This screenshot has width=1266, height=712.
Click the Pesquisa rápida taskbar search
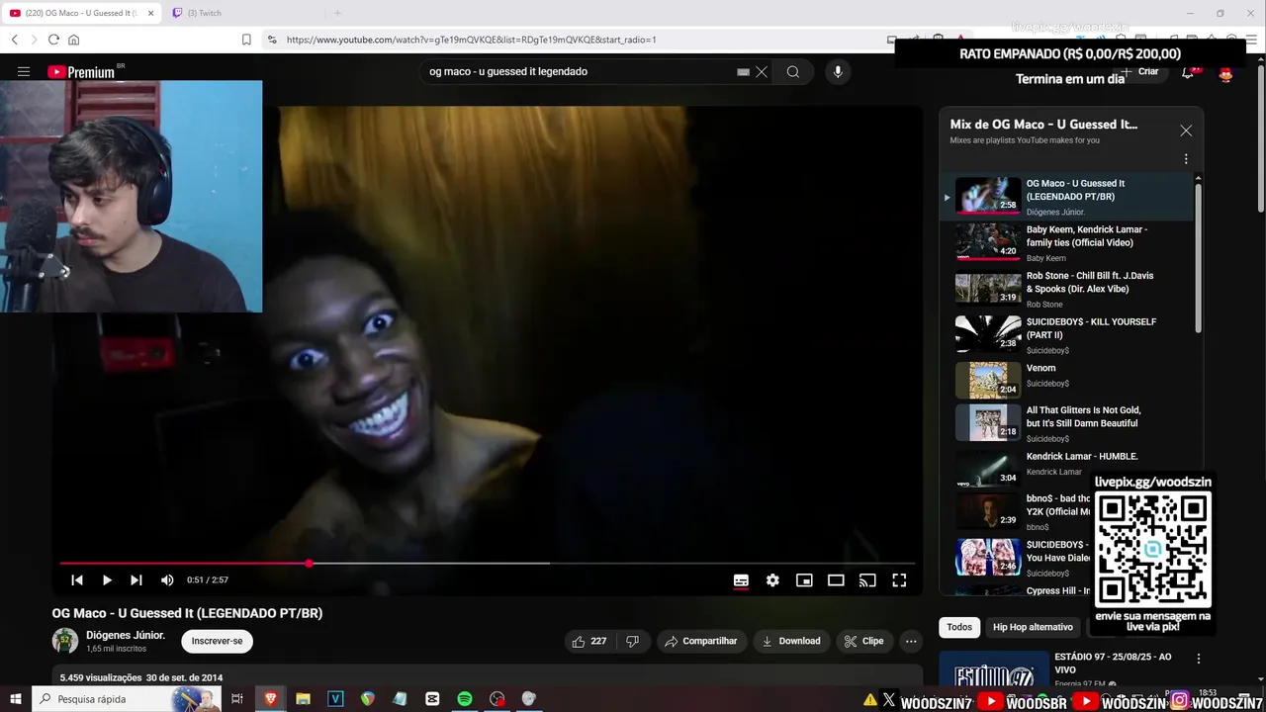[x=126, y=699]
